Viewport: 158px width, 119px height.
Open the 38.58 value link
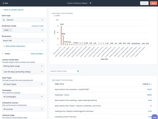[x=149, y=95]
